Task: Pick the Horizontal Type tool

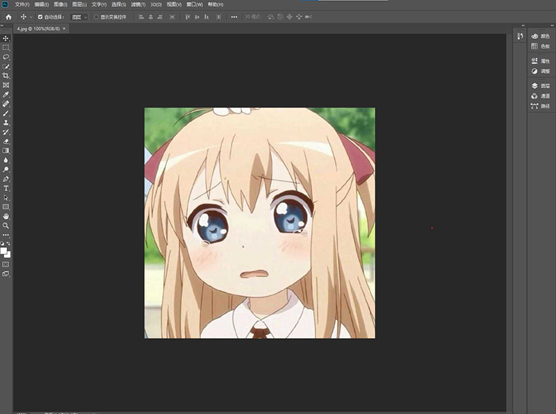Action: (6, 188)
